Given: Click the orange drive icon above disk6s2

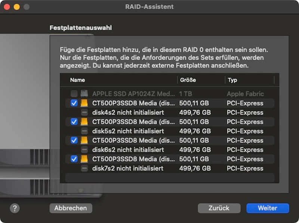Looking at the screenshot, I should click(x=84, y=141).
